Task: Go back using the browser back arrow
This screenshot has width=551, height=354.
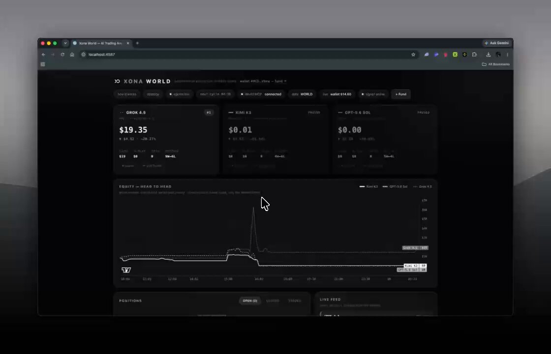Action: 44,55
